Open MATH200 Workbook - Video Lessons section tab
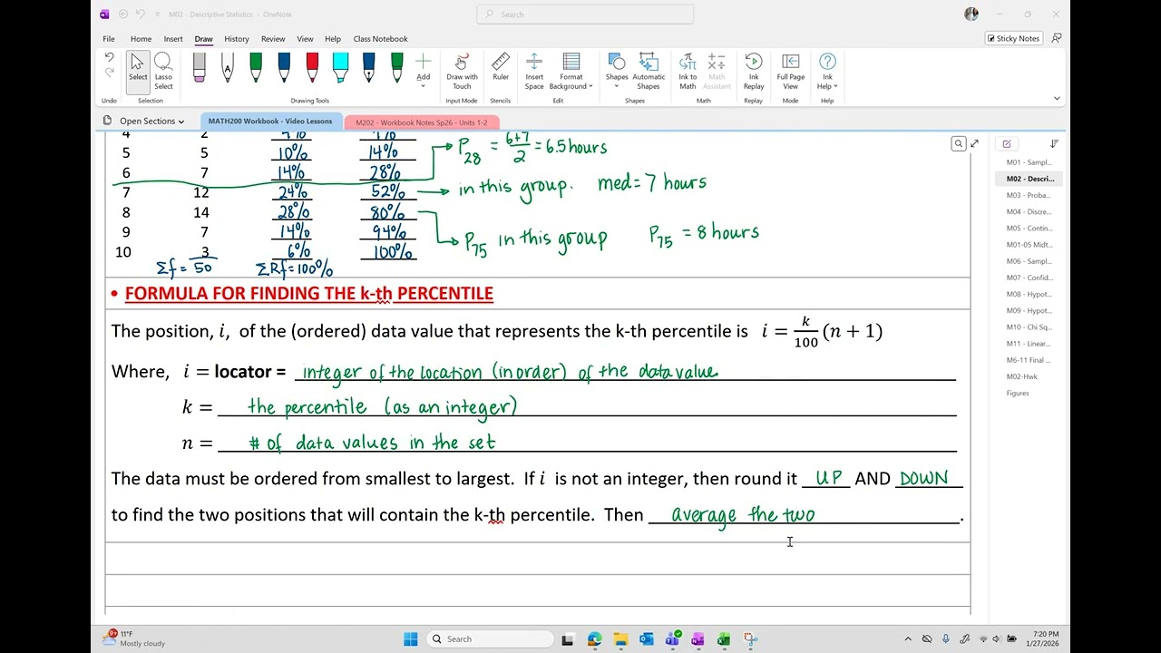 (270, 122)
